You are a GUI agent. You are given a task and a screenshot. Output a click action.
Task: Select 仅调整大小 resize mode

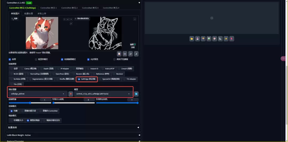pos(17,120)
